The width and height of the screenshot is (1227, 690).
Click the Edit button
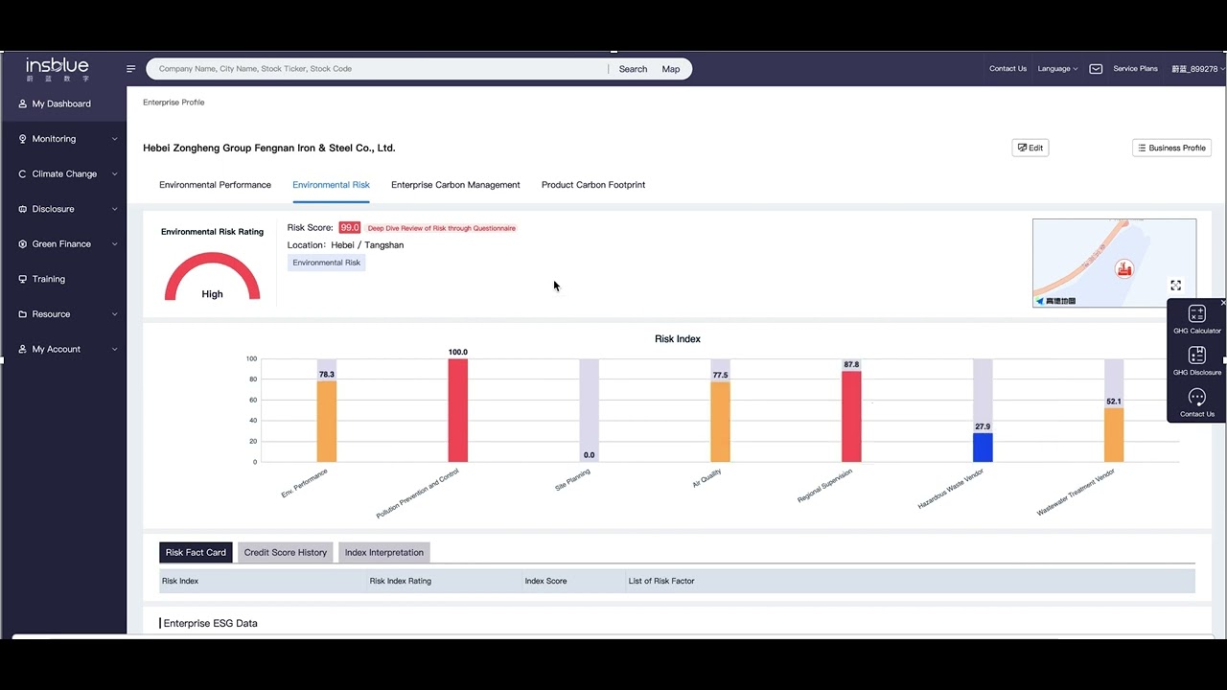tap(1030, 148)
